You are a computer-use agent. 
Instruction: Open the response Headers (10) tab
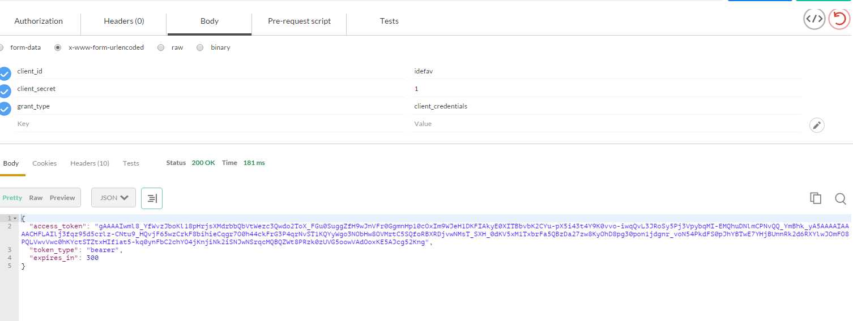click(x=90, y=163)
